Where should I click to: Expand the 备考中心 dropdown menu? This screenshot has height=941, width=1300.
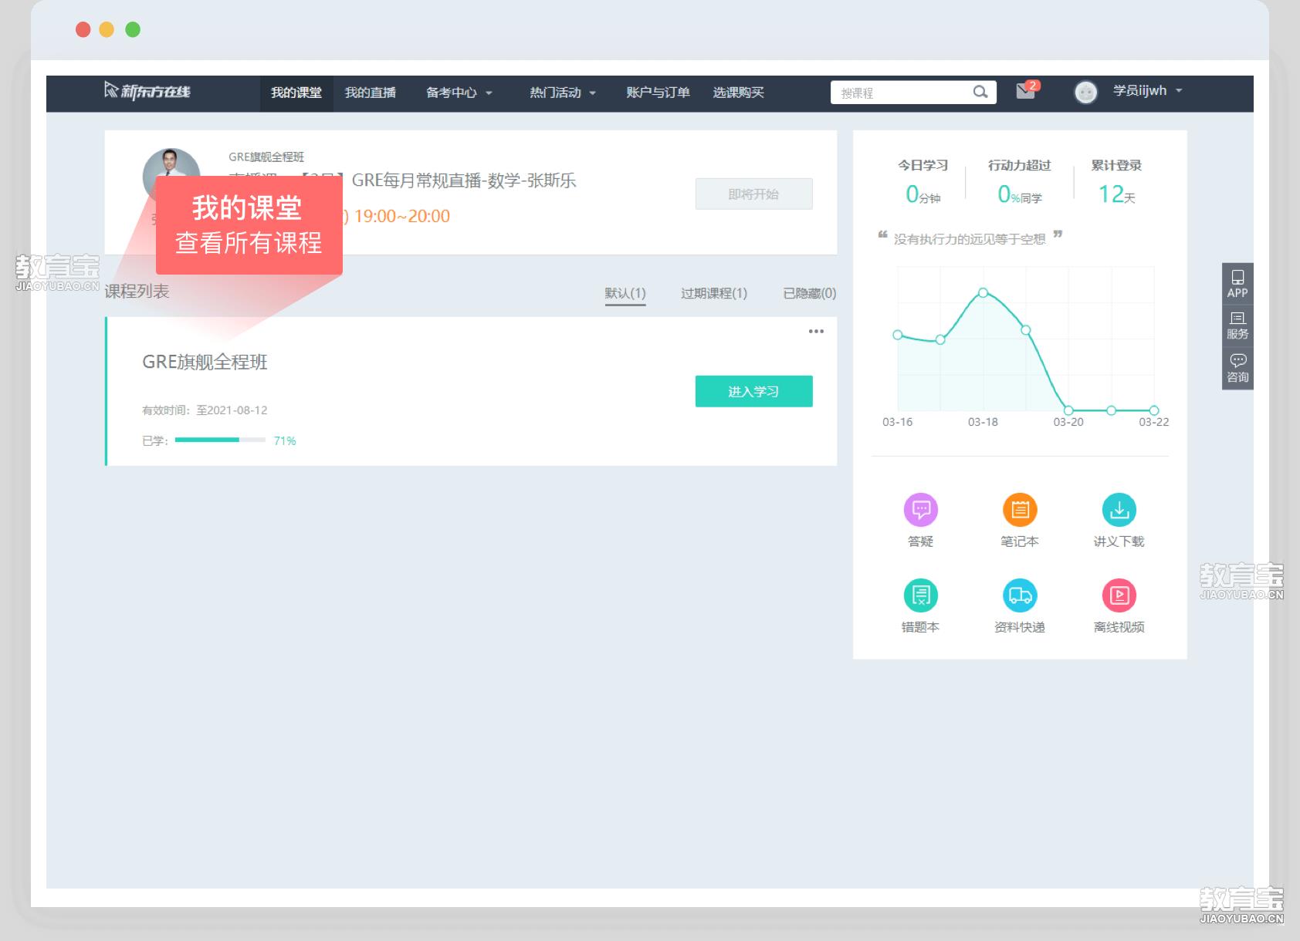(x=459, y=93)
